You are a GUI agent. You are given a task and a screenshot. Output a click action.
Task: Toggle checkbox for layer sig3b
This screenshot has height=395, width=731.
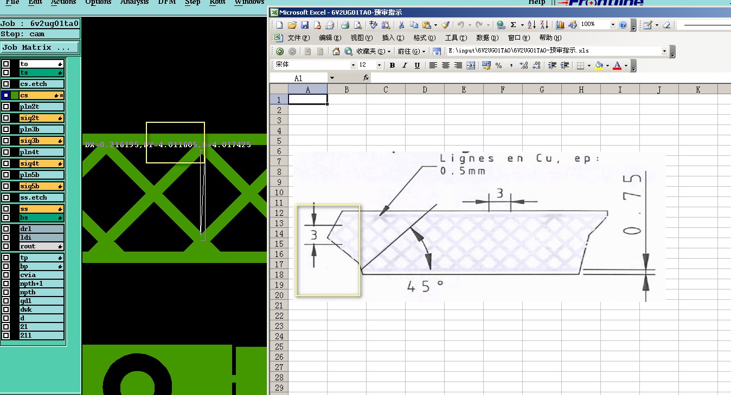click(x=6, y=141)
